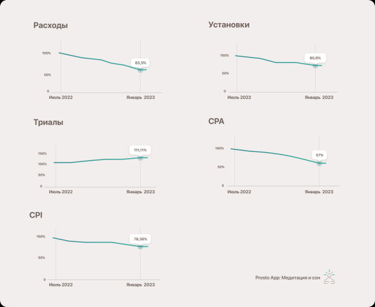
Task: Select the CPA heading
Action: point(216,121)
